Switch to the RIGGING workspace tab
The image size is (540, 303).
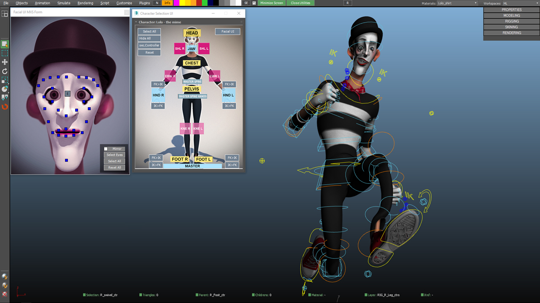pos(511,21)
